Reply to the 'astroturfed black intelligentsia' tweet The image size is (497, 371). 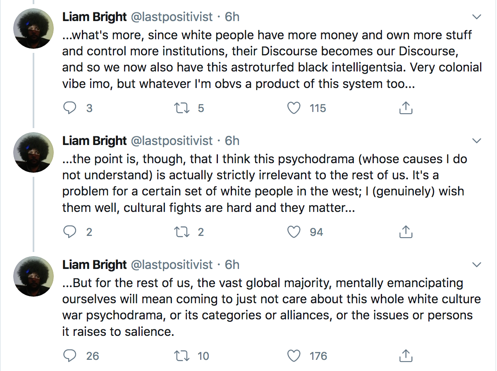69,108
